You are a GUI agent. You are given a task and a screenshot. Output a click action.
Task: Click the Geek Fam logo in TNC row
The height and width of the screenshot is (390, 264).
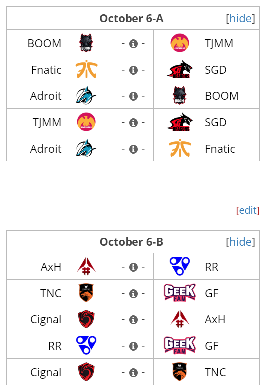coord(180,293)
